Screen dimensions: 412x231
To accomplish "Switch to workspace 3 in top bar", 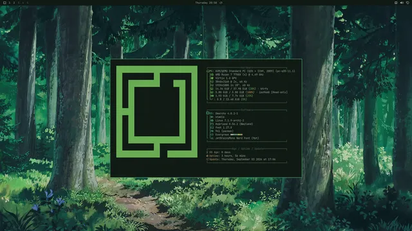I will click(x=19, y=3).
